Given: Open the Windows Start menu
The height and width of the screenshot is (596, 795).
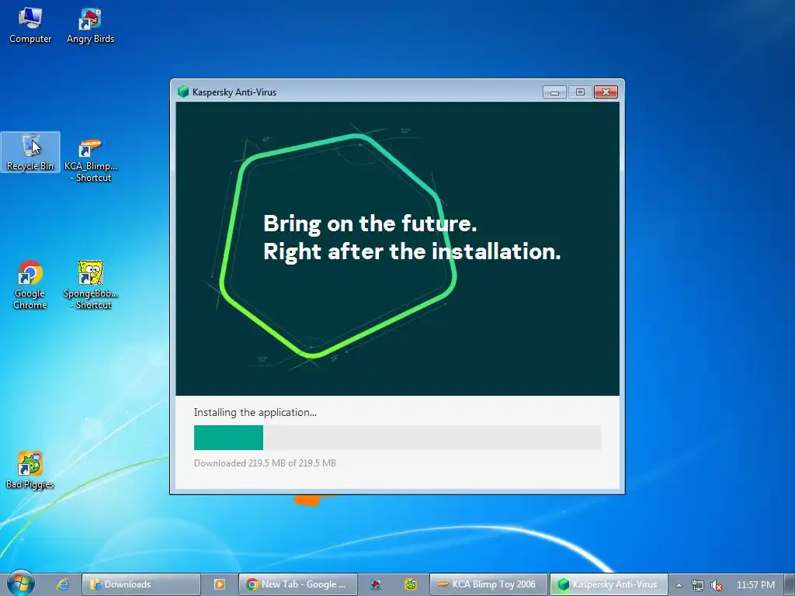Looking at the screenshot, I should [x=20, y=584].
